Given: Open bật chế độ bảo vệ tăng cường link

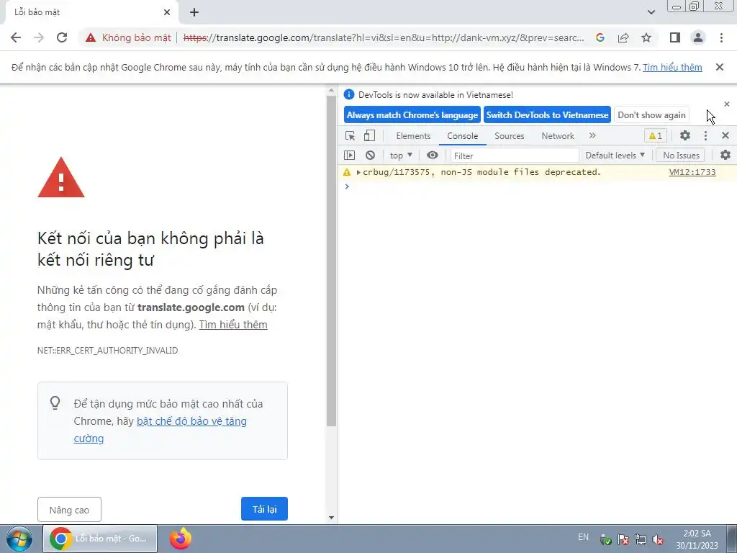Looking at the screenshot, I should click(x=160, y=429).
